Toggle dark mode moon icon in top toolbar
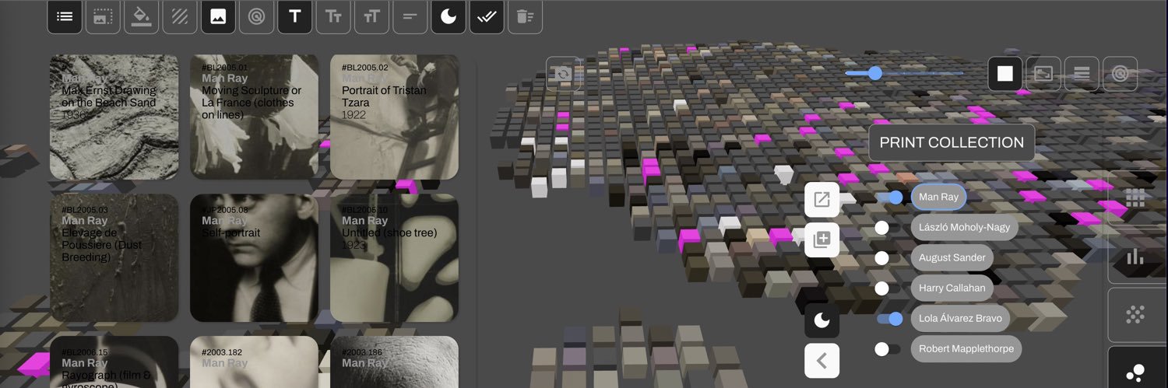The image size is (1168, 388). pyautogui.click(x=449, y=16)
